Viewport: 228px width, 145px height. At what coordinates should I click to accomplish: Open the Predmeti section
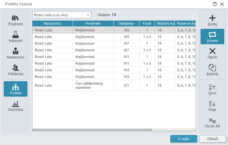(x=15, y=20)
